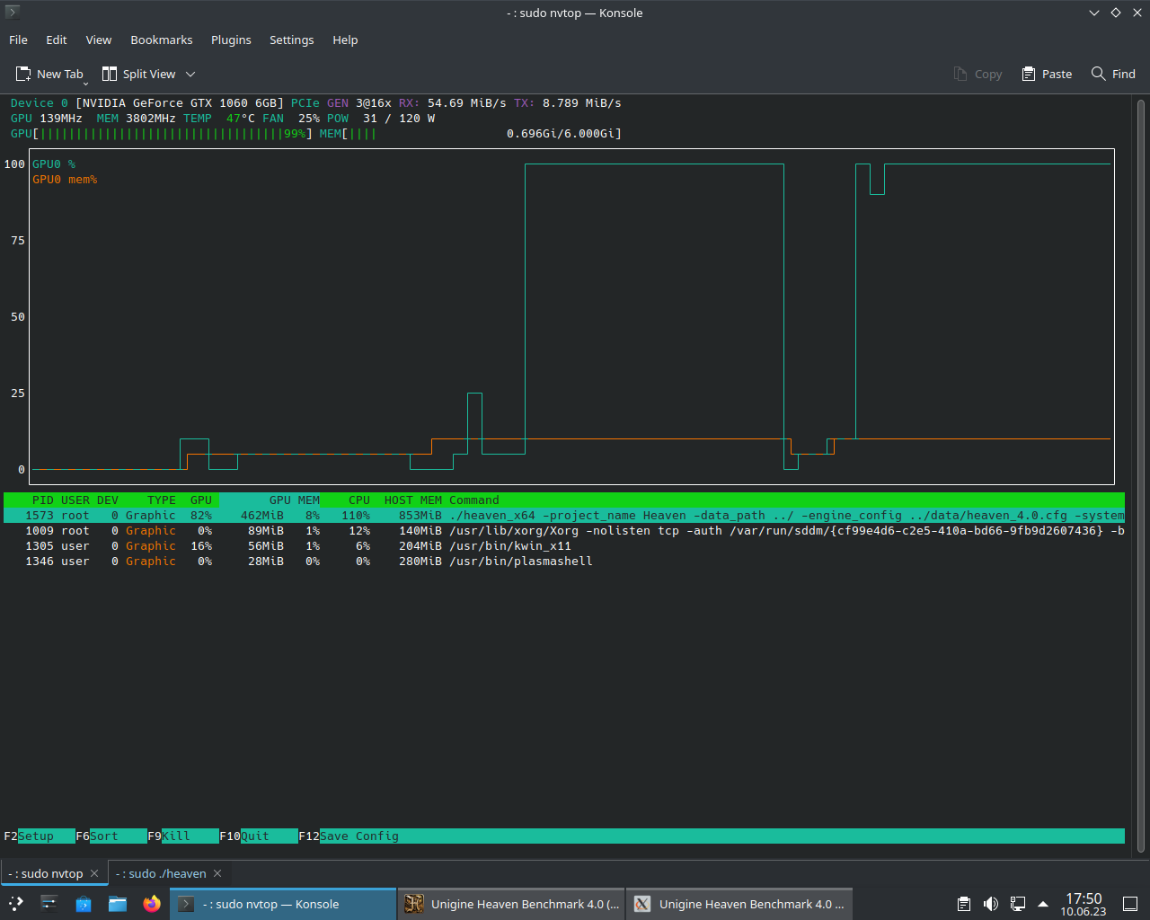Viewport: 1150px width, 920px height.
Task: Expand the hidden system tray icons
Action: pos(1043,904)
